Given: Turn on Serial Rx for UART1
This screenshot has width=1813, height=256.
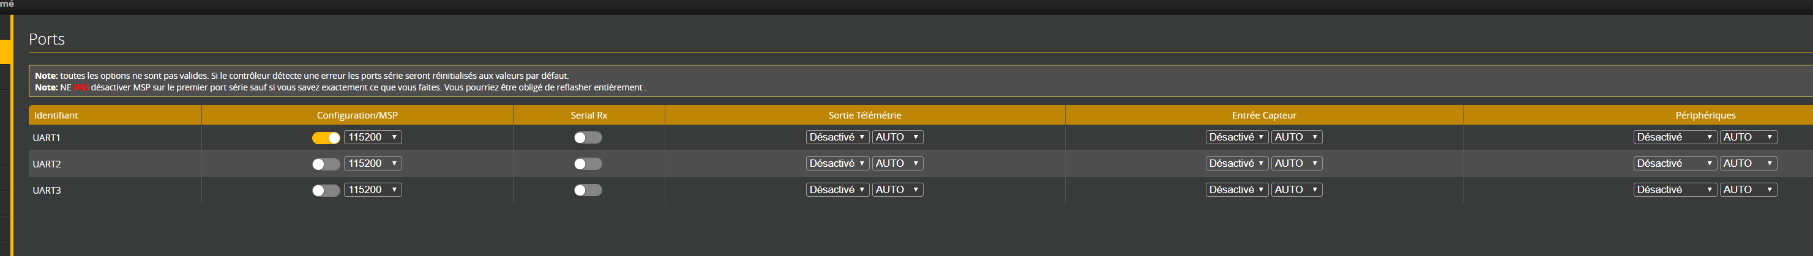Looking at the screenshot, I should click(588, 138).
